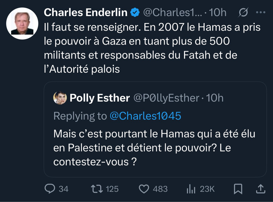
Task: Click the main tweet's 10h timestamp
Action: [x=217, y=13]
